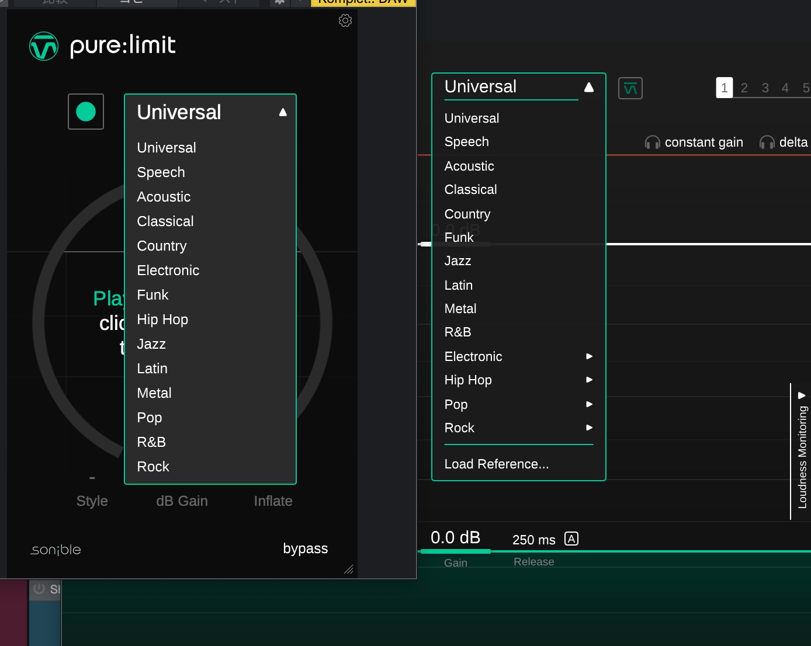Click the green learn record button

[x=86, y=112]
